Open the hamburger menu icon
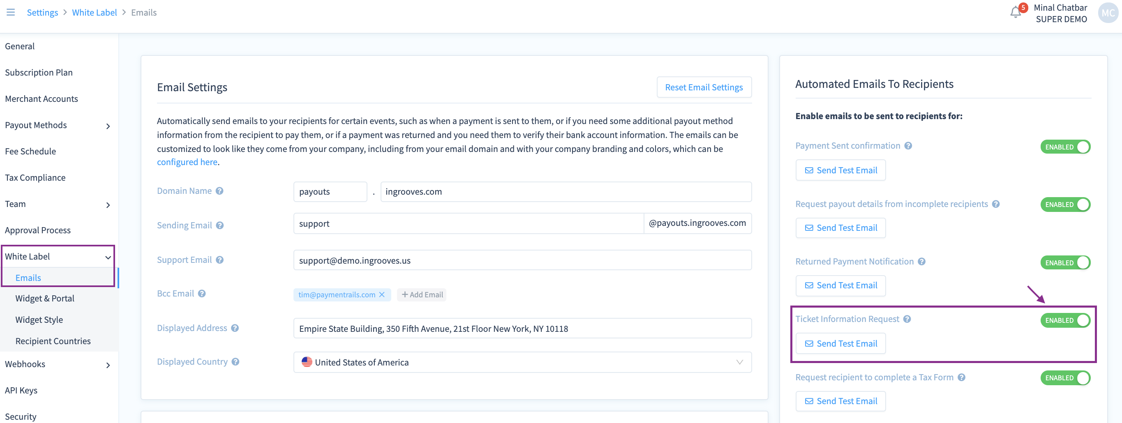The width and height of the screenshot is (1122, 423). [x=11, y=12]
